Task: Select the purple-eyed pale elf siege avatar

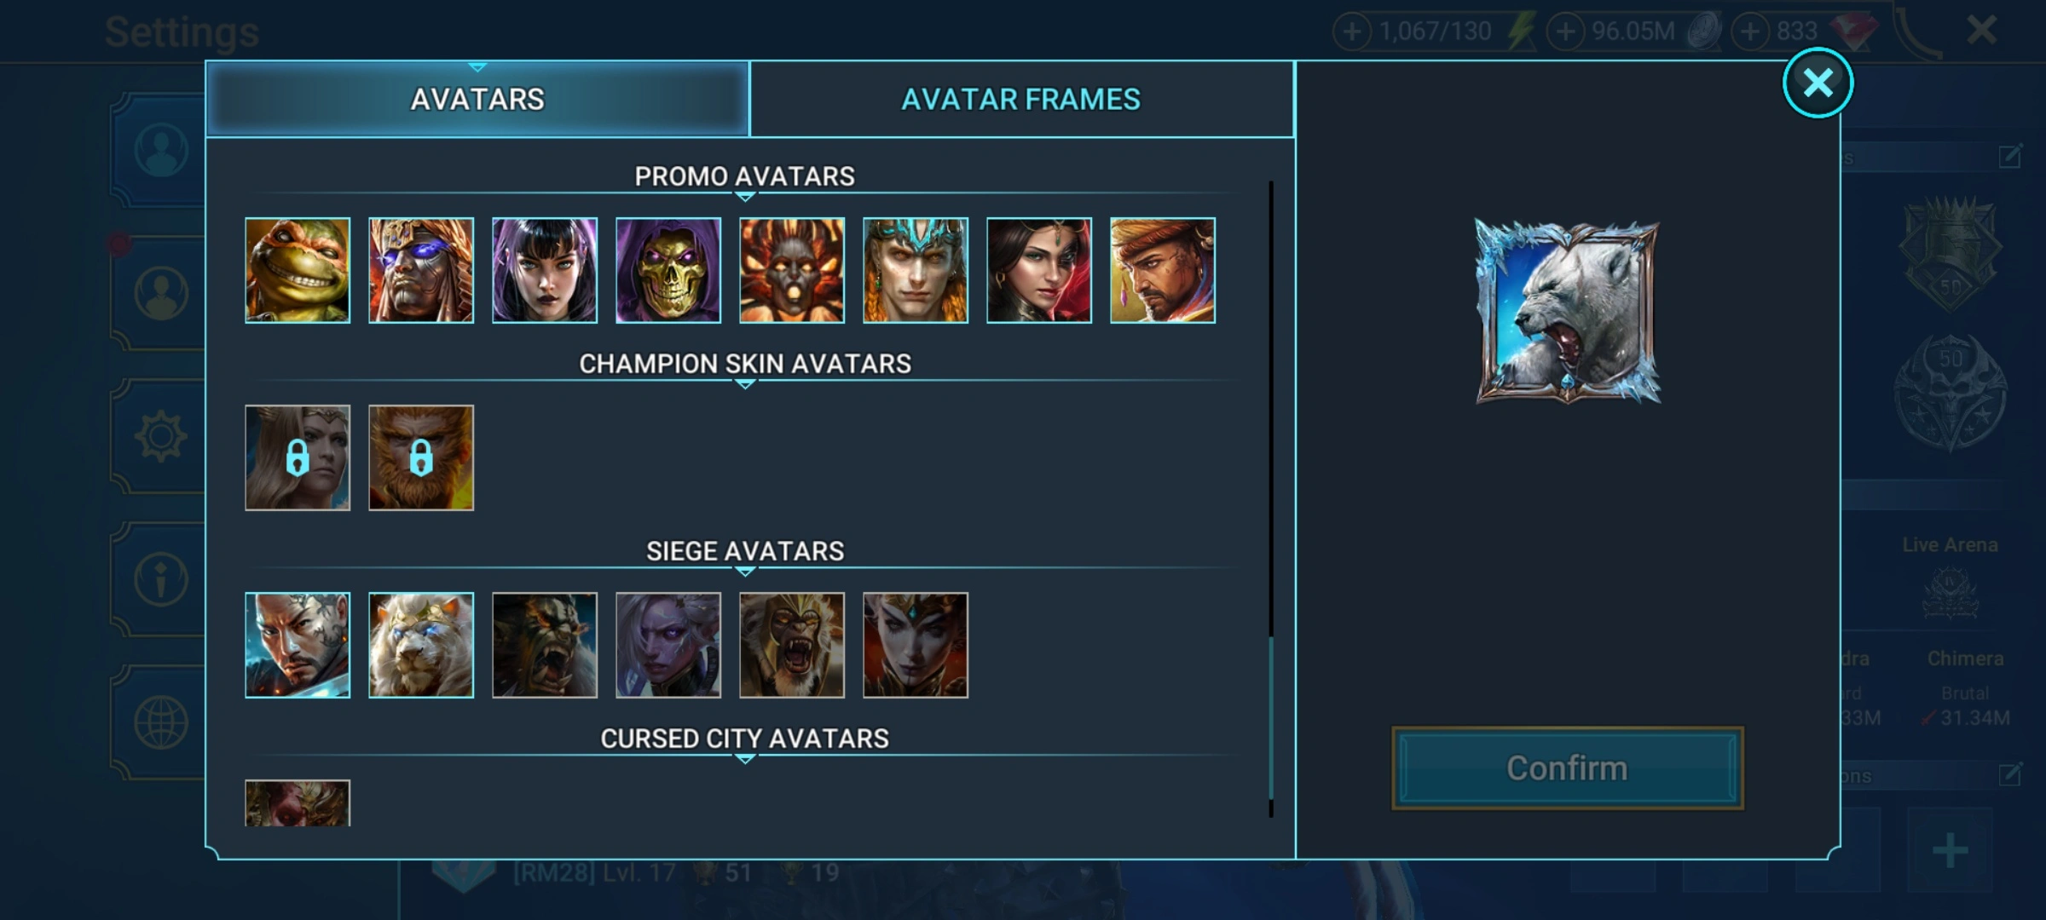Action: (x=668, y=645)
